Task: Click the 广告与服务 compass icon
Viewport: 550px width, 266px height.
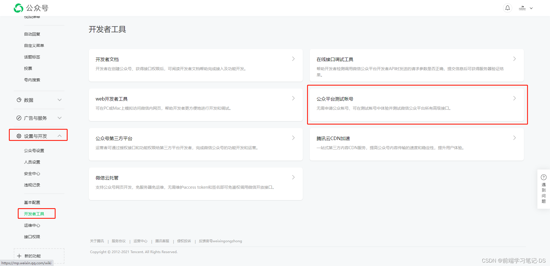Action: click(x=19, y=118)
